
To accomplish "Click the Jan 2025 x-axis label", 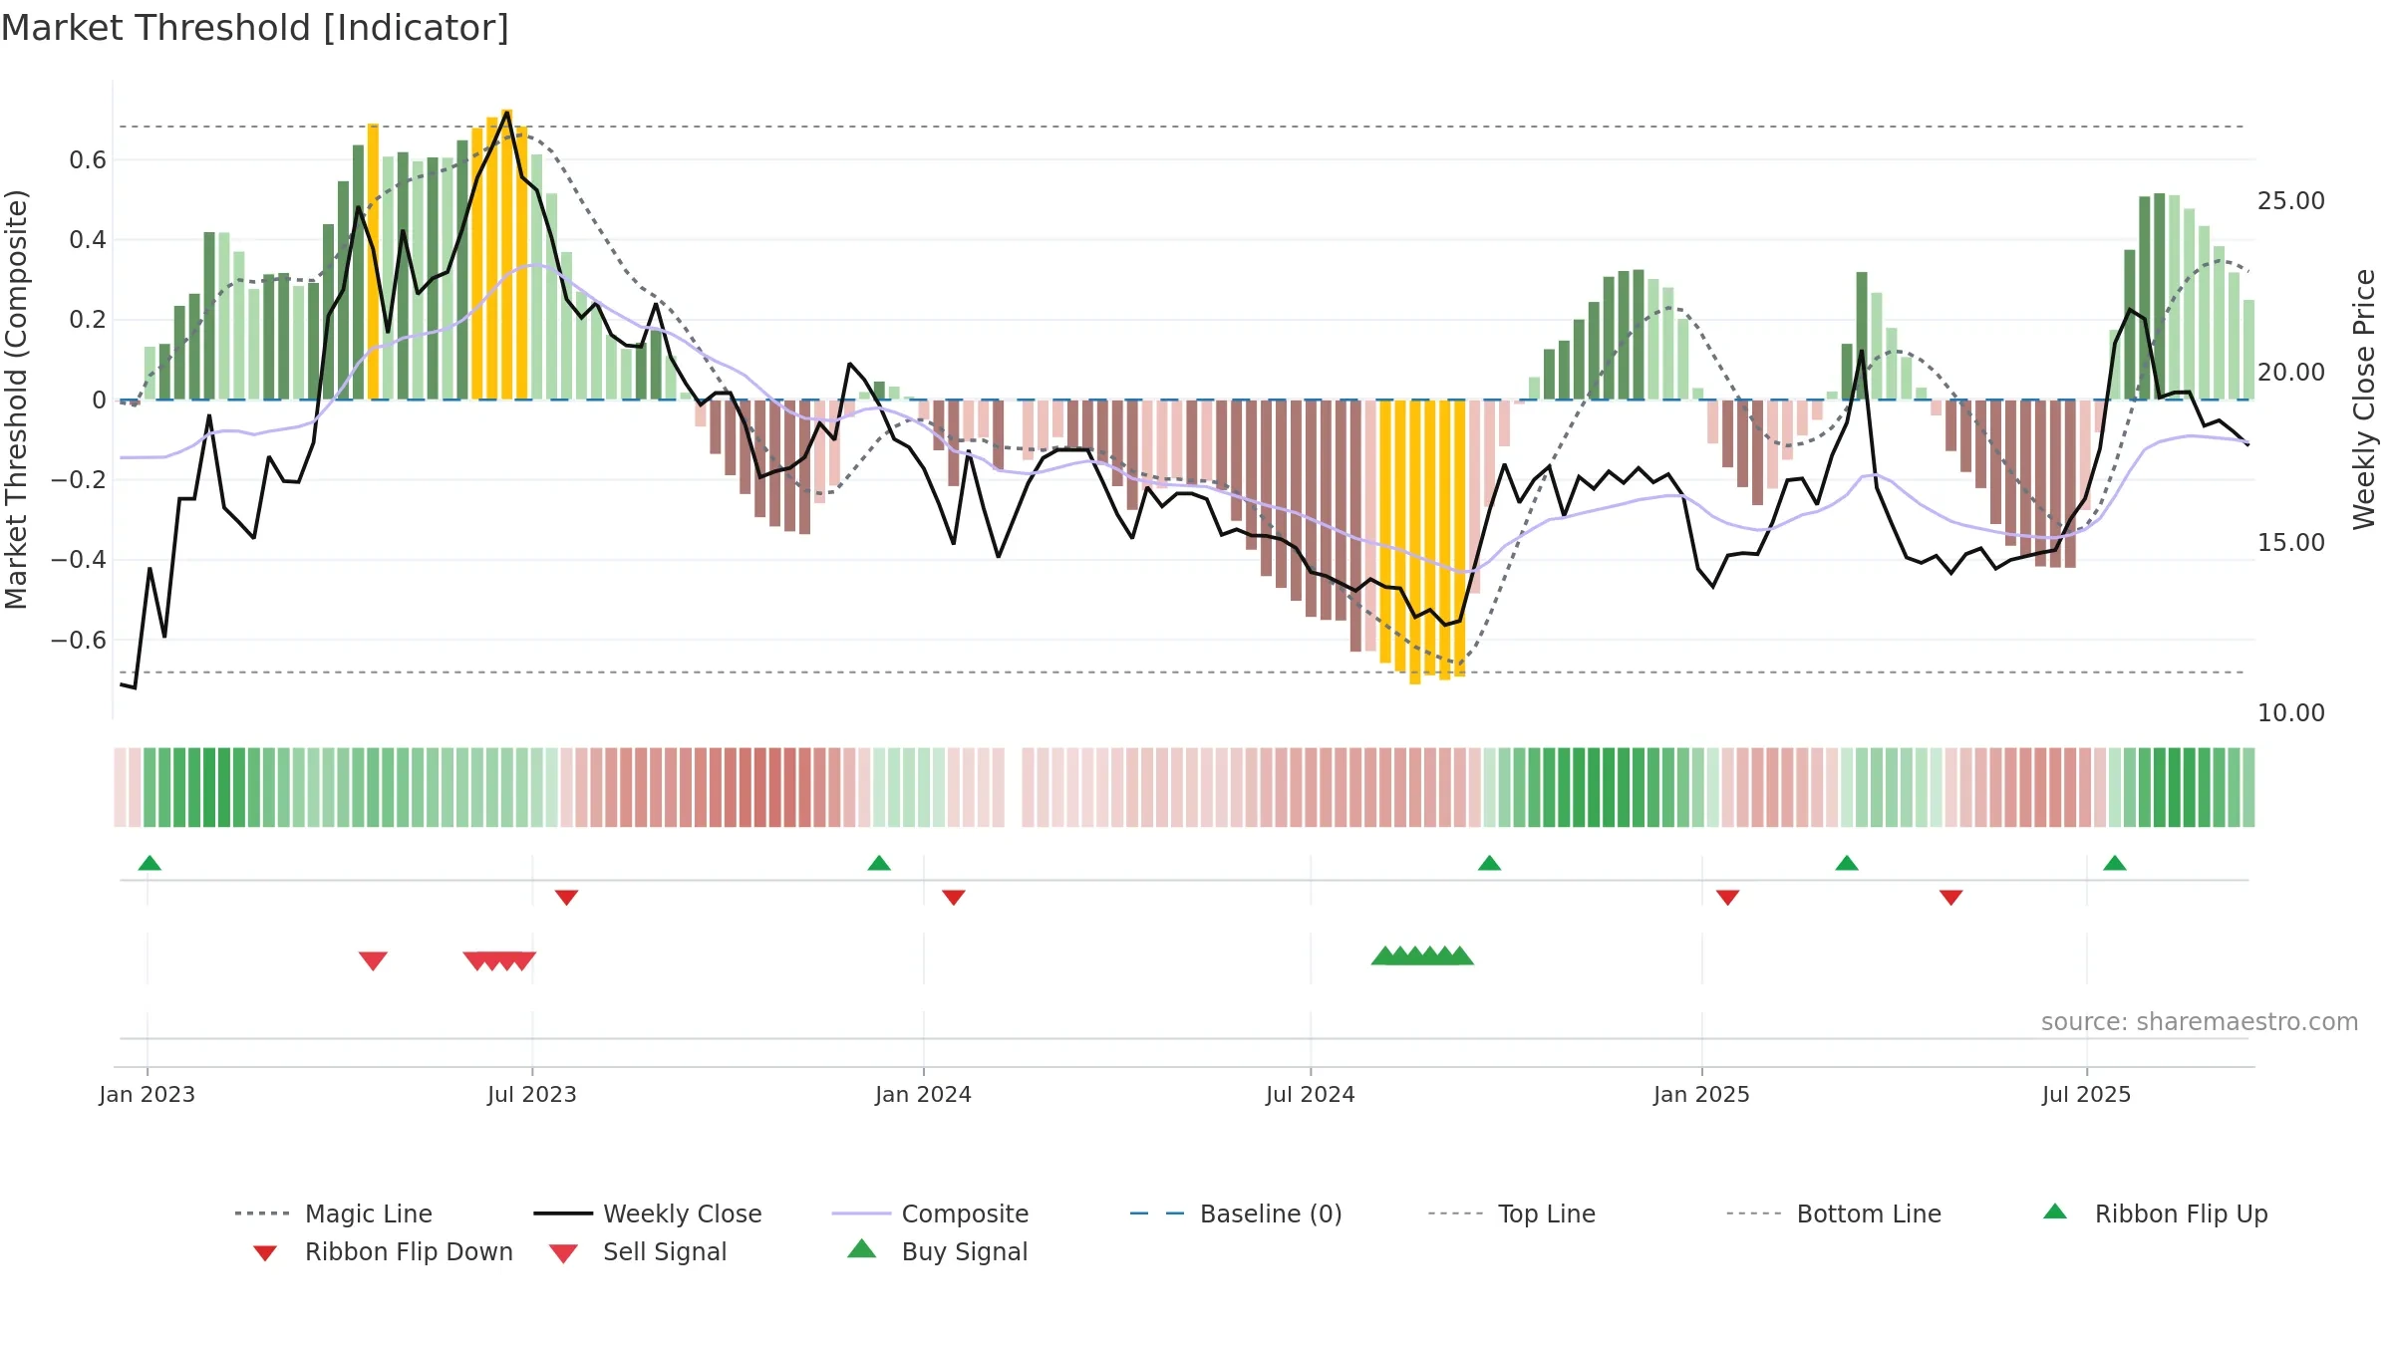I will (x=1702, y=1094).
